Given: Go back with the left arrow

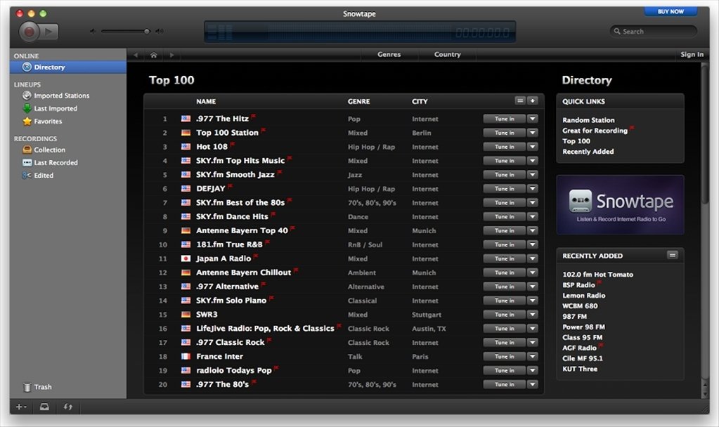Looking at the screenshot, I should click(x=136, y=55).
